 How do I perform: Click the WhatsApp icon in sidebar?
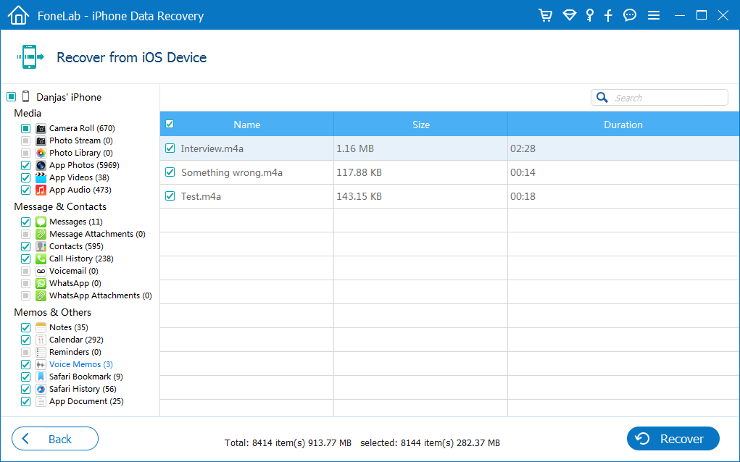coord(41,283)
